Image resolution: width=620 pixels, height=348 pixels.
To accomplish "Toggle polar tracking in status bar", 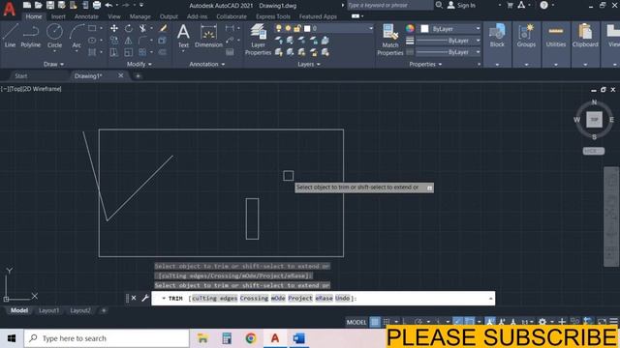I will (418, 322).
